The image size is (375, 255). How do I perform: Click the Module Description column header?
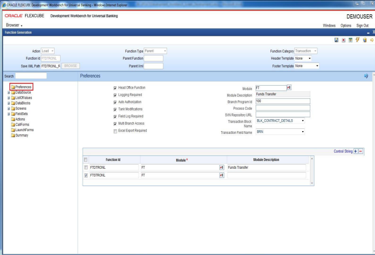tap(268, 160)
